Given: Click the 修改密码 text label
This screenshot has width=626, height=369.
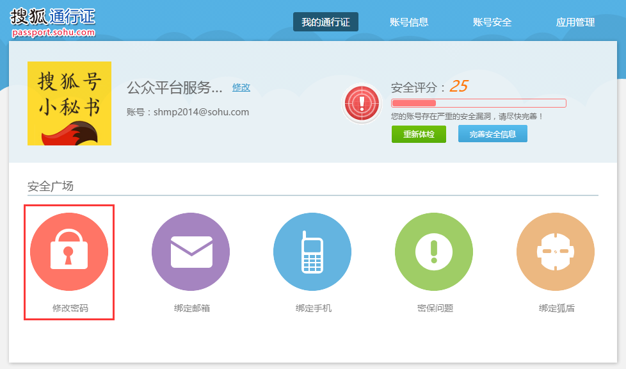Looking at the screenshot, I should [x=70, y=308].
